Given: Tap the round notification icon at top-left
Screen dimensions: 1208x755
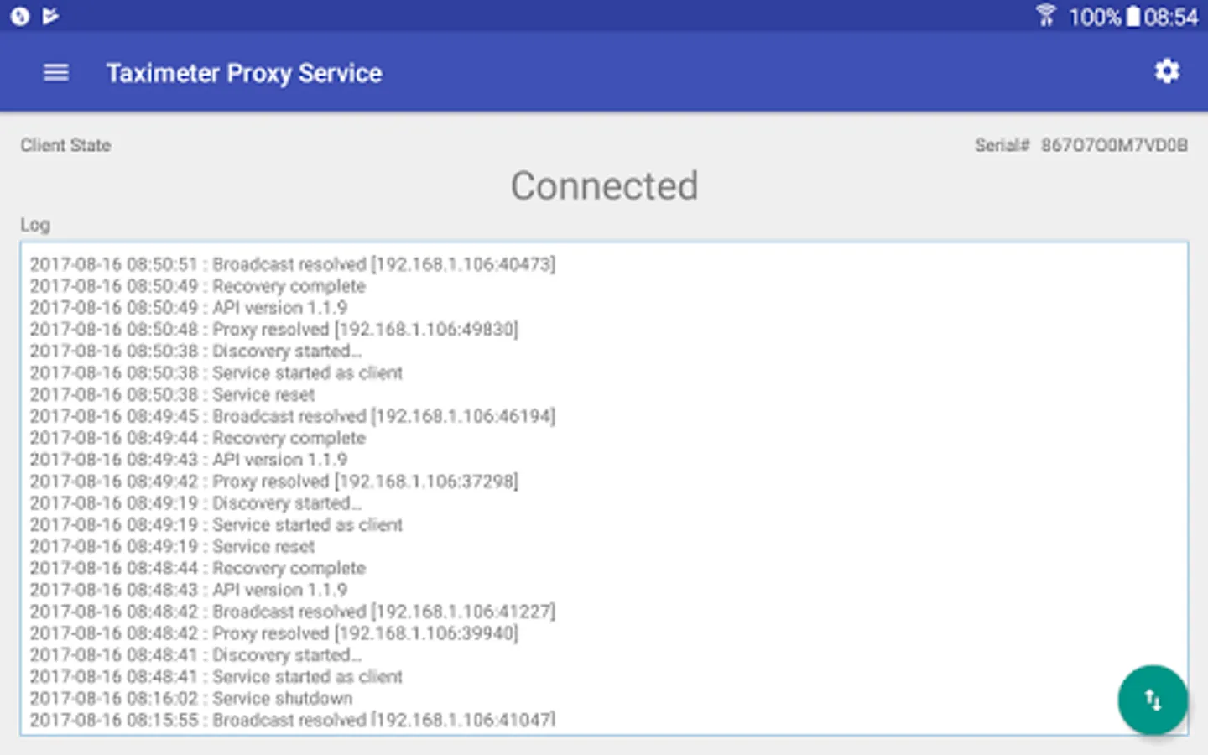Looking at the screenshot, I should pyautogui.click(x=20, y=16).
